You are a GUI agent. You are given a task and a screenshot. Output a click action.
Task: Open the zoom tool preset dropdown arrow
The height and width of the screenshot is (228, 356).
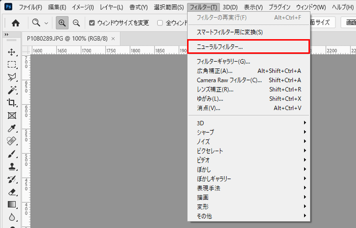(46, 23)
